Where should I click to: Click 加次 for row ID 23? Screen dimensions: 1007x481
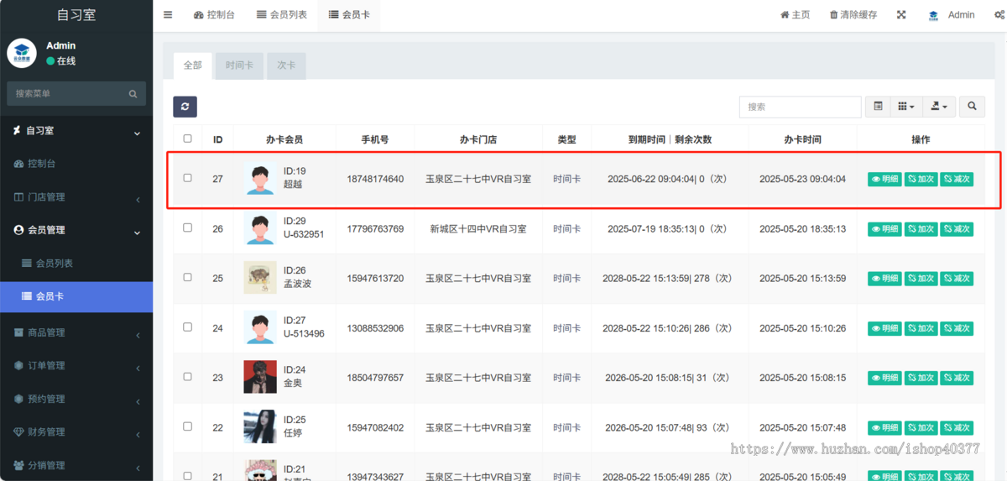pos(921,378)
